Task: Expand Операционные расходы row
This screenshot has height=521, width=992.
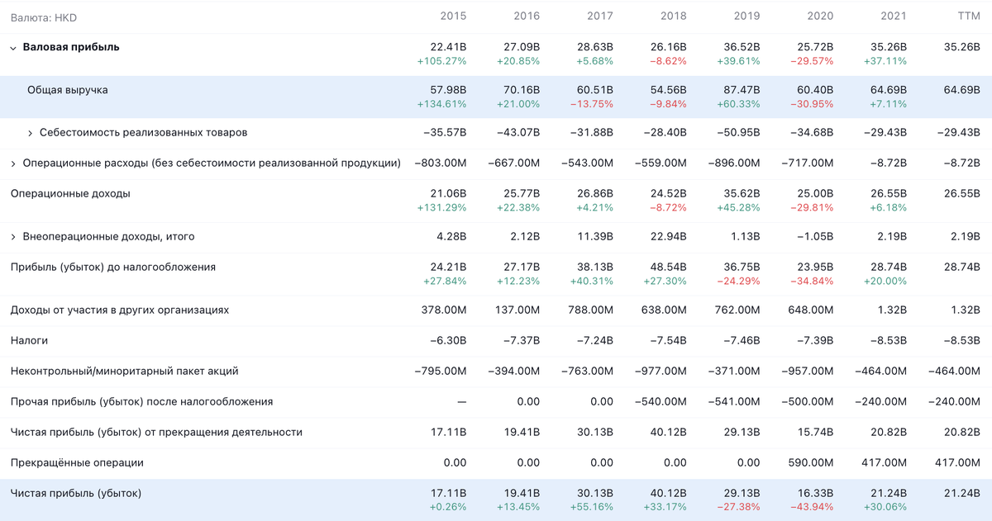Action: coord(13,163)
